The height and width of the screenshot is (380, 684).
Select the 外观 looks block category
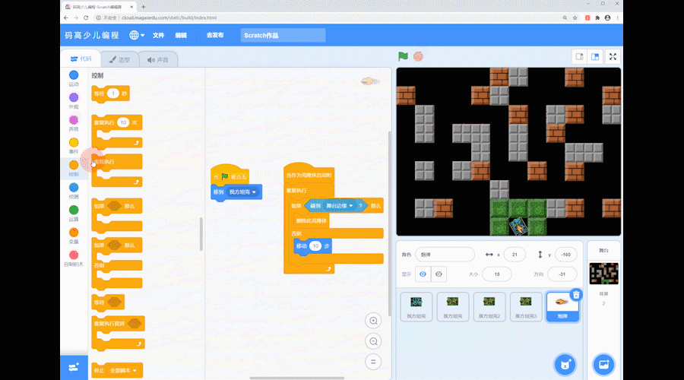pos(74,101)
